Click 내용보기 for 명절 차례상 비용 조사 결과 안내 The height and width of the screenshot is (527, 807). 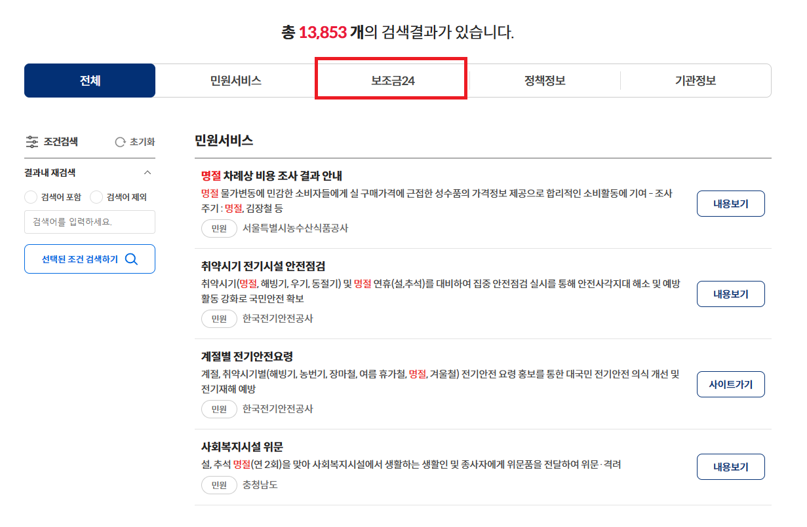point(730,204)
